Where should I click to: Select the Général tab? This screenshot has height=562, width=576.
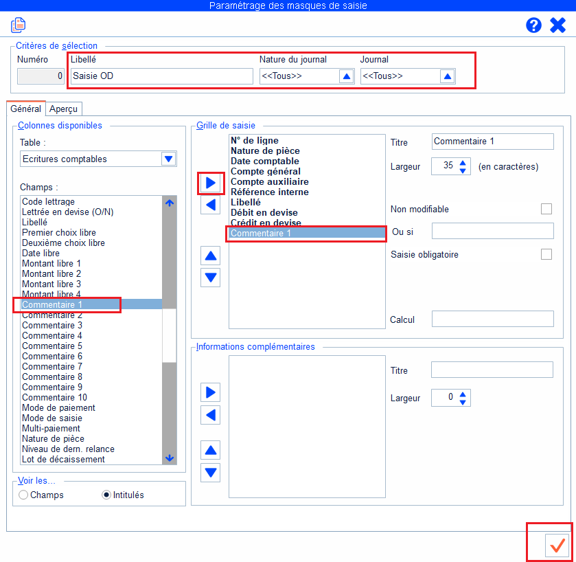click(26, 109)
